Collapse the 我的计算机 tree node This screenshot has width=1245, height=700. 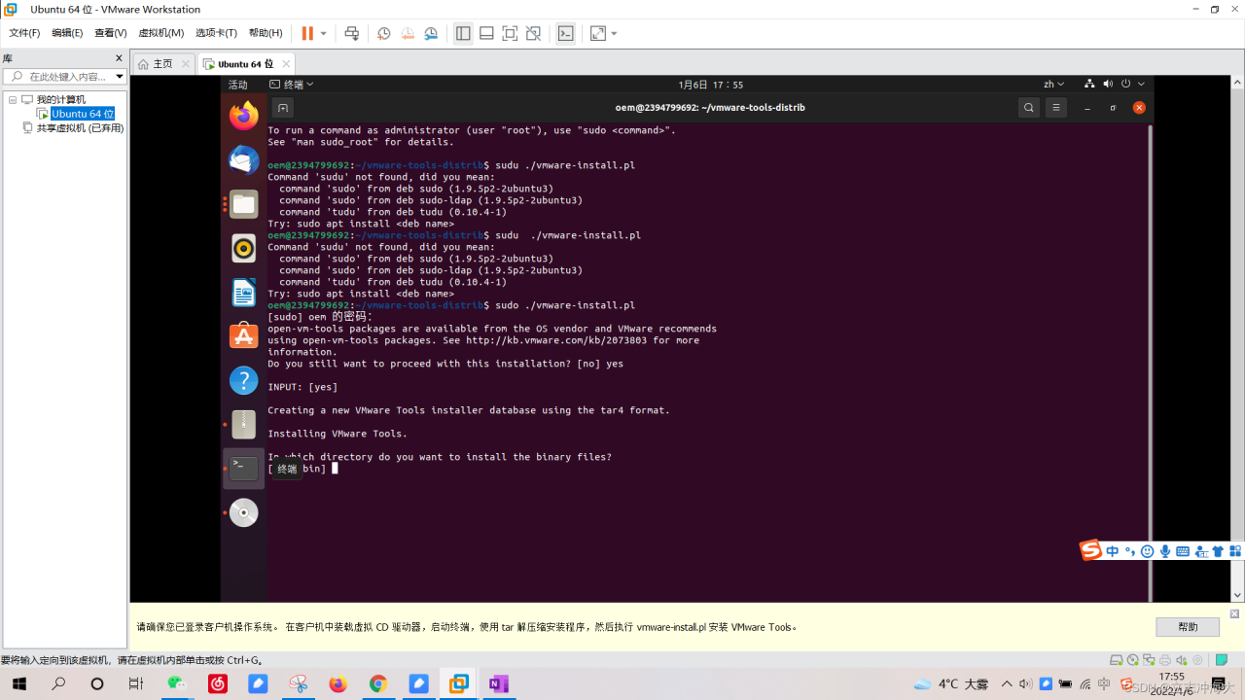coord(13,99)
